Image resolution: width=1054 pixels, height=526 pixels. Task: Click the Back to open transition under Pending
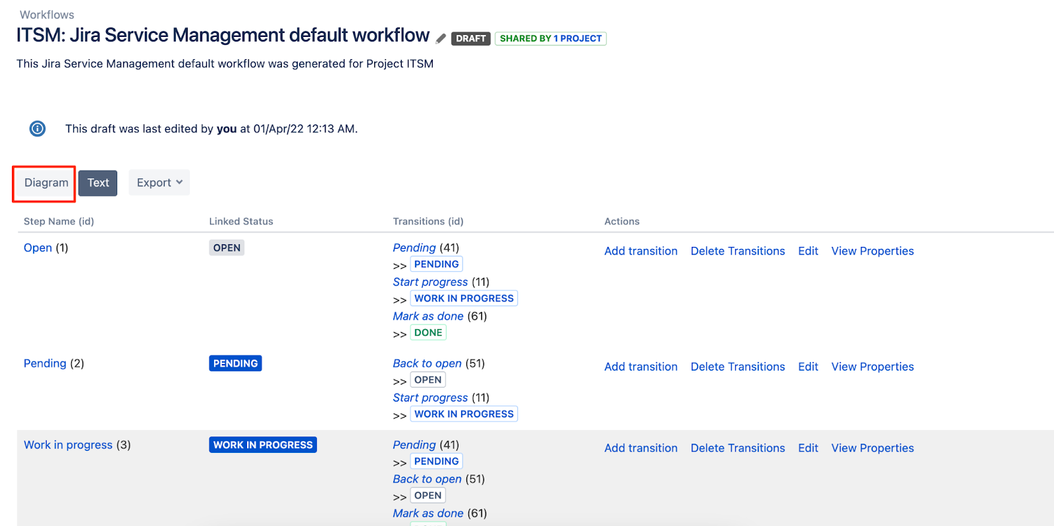(427, 363)
